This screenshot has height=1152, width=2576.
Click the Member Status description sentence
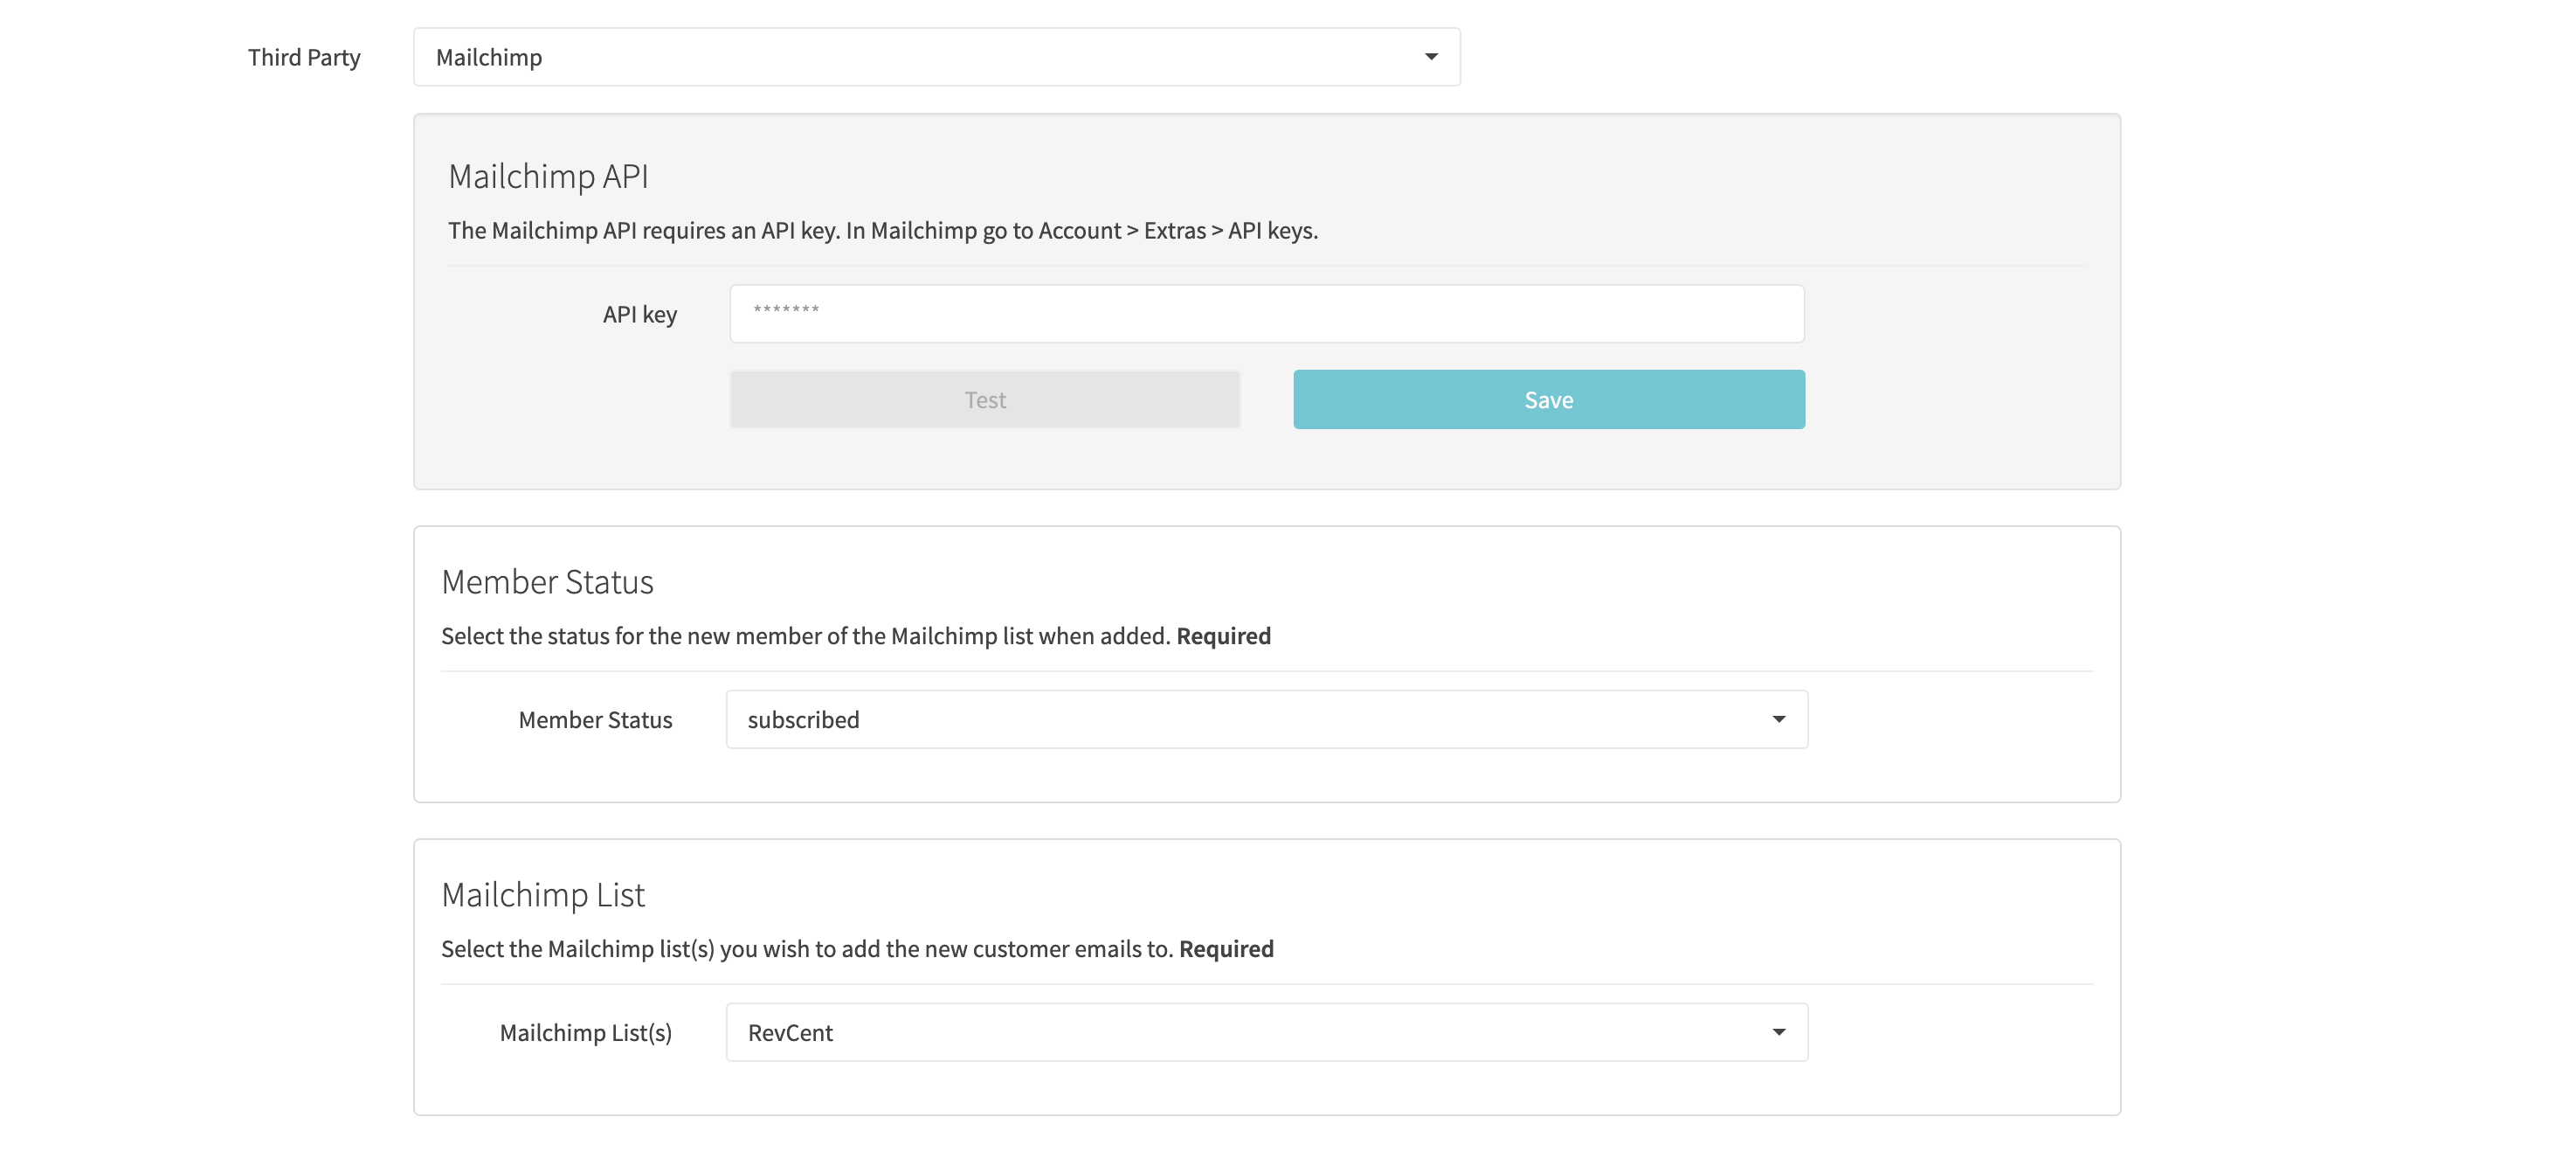[x=856, y=635]
